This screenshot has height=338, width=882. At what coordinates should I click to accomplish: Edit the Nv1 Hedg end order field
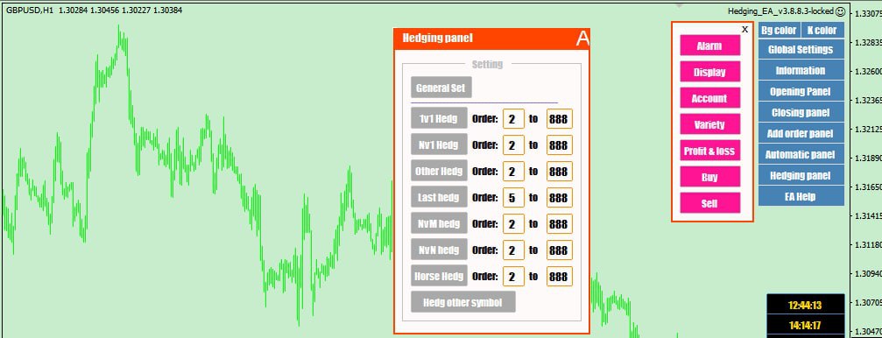(559, 145)
